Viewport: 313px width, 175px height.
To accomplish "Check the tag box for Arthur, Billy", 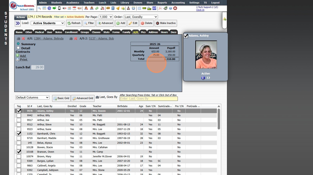I will coord(19,115).
